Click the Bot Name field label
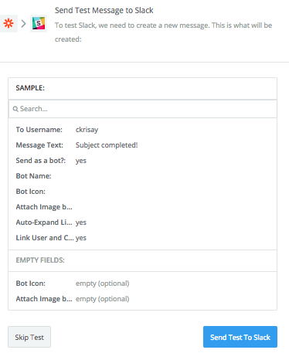The height and width of the screenshot is (360, 289). point(33,176)
